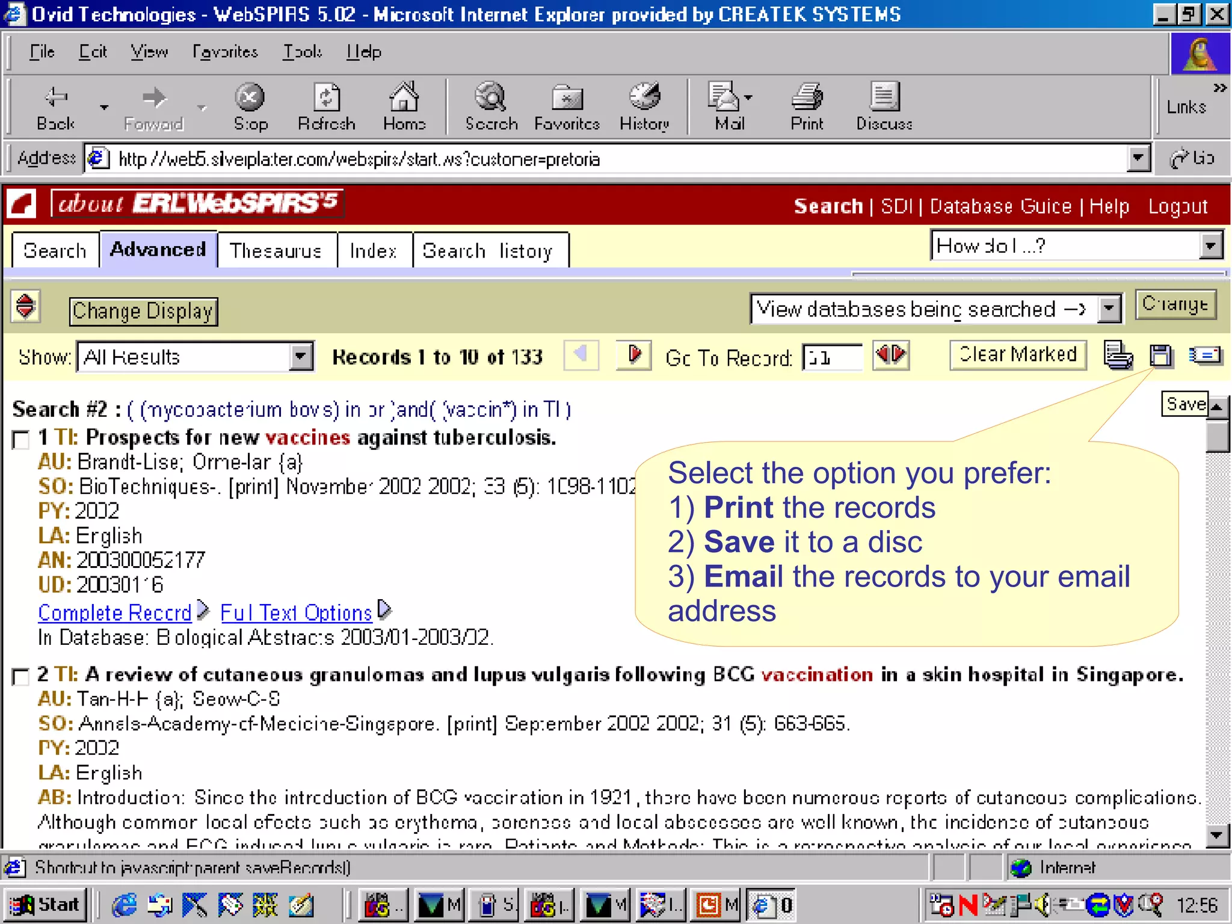The height and width of the screenshot is (924, 1232).
Task: Click the Back arrow toolbar icon
Action: (56, 97)
